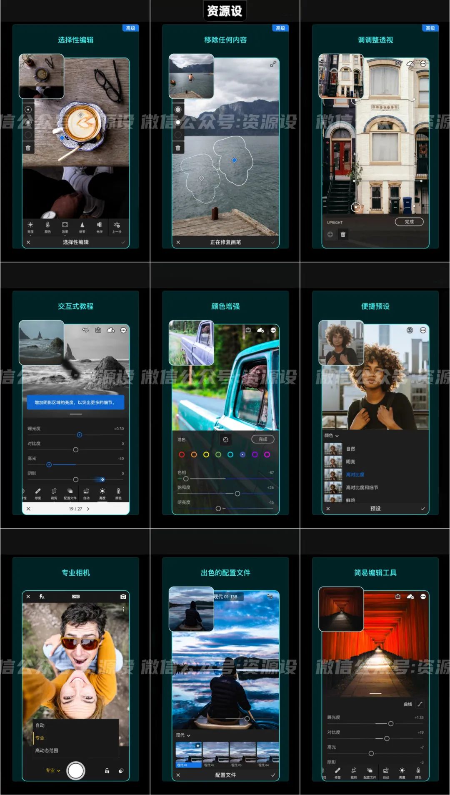Screen dimensions: 450x795
Task: Click the 完成 button in the Upright panel
Action: pos(409,222)
